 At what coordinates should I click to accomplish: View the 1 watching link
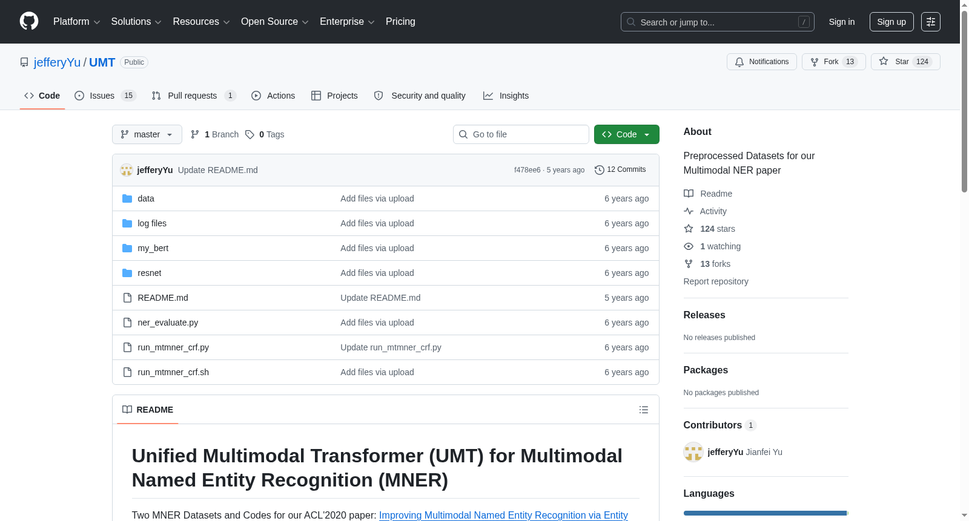[712, 246]
